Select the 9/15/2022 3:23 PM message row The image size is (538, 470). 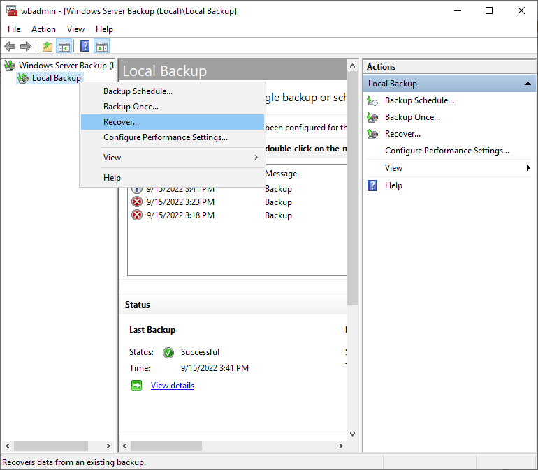pyautogui.click(x=237, y=202)
